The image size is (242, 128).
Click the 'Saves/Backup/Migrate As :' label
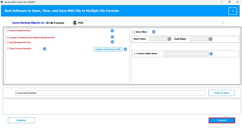[29, 23]
